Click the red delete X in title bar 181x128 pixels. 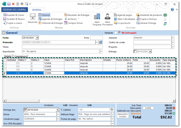click(13, 4)
